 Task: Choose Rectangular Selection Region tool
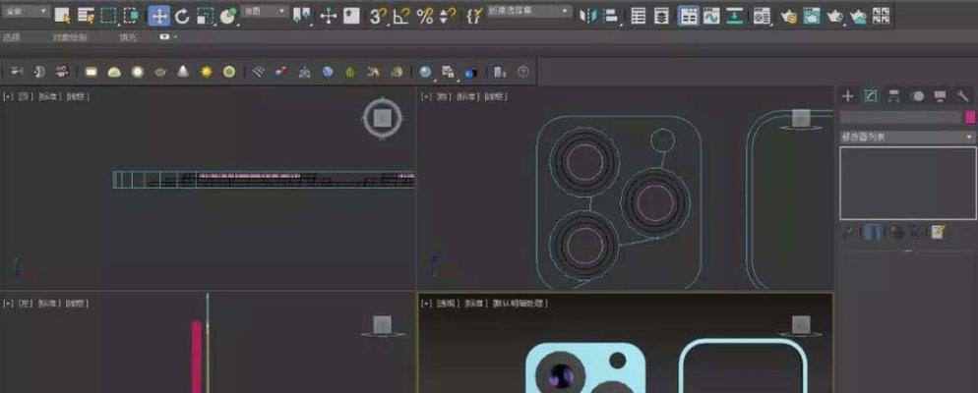pos(108,16)
